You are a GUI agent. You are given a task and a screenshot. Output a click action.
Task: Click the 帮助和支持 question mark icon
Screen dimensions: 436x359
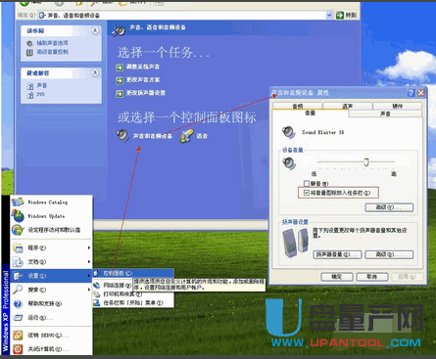coord(18,303)
